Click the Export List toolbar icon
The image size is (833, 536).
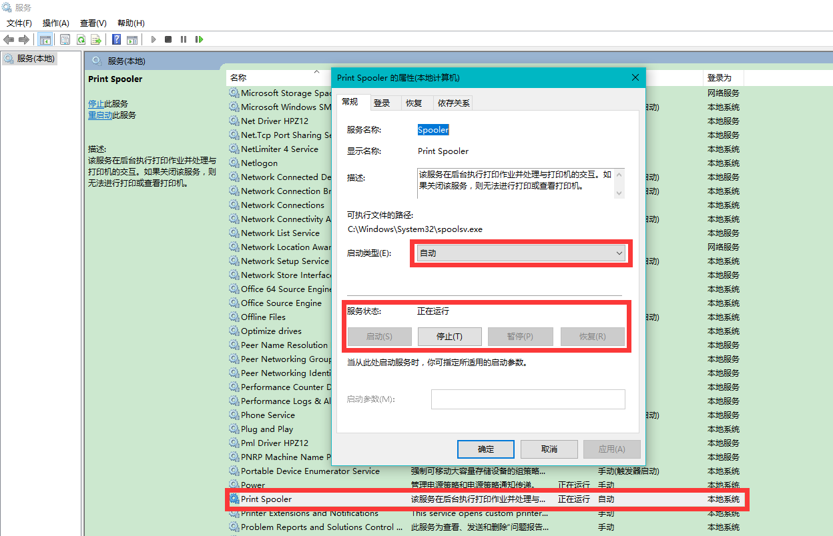tap(96, 39)
